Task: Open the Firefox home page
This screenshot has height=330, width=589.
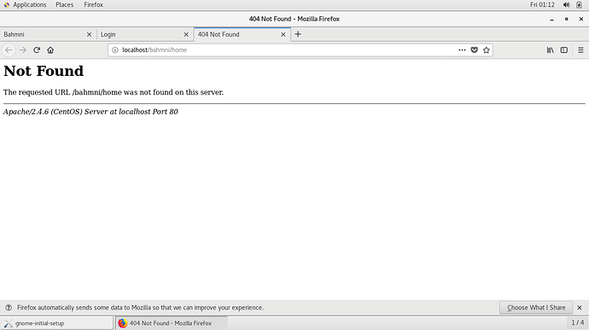Action: pos(50,50)
